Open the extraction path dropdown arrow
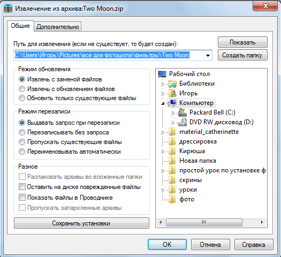 tap(208, 55)
